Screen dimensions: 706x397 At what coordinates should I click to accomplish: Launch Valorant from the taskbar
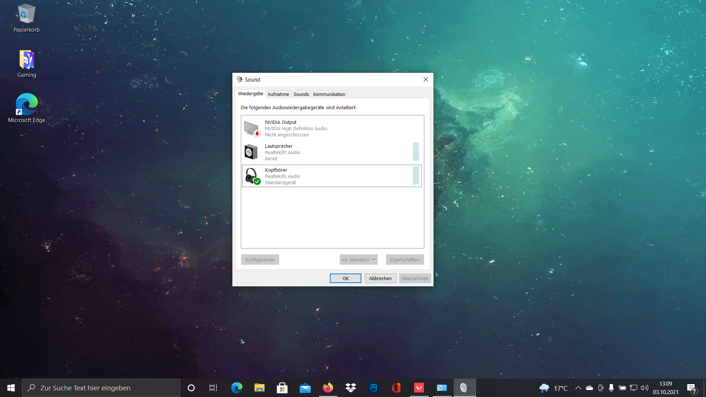pos(419,388)
